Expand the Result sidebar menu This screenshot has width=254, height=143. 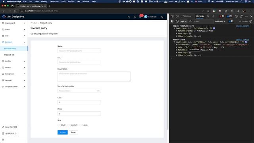tap(13, 68)
